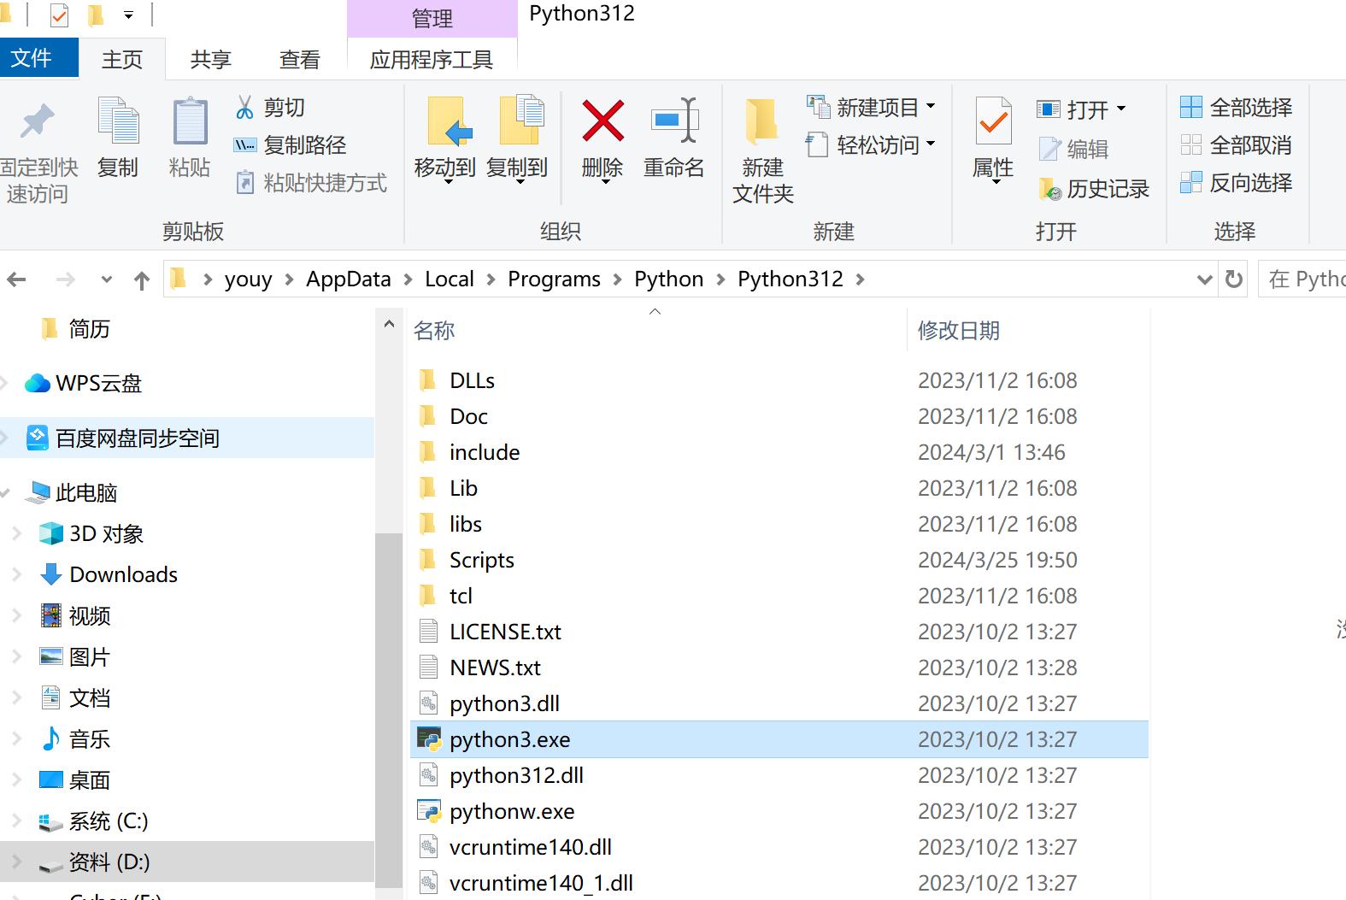Viewport: 1346px width, 900px height.
Task: Open the Easy access (轻松访问) dropdown
Action: tap(931, 144)
